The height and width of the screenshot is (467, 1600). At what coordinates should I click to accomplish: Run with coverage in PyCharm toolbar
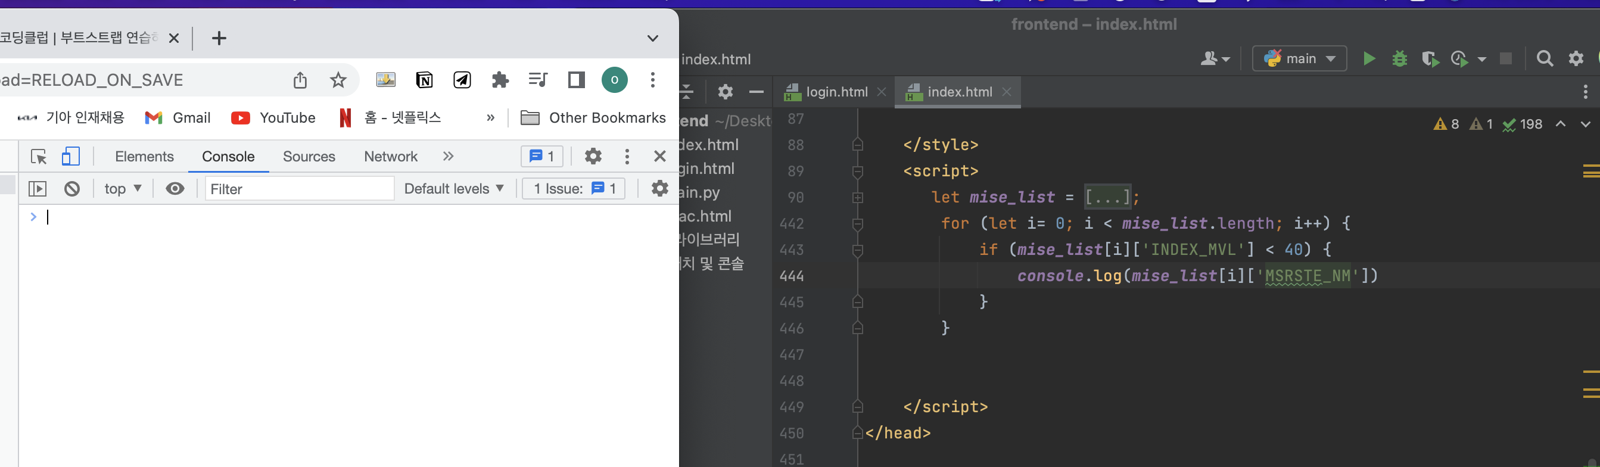click(1430, 59)
